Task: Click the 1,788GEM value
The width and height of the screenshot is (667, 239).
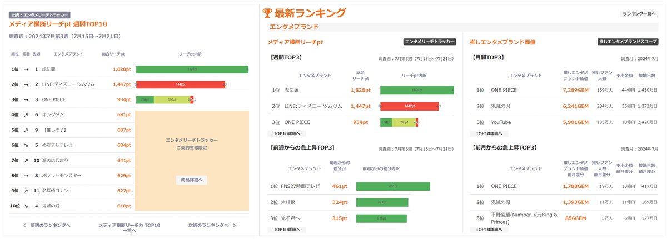Action: [575, 187]
